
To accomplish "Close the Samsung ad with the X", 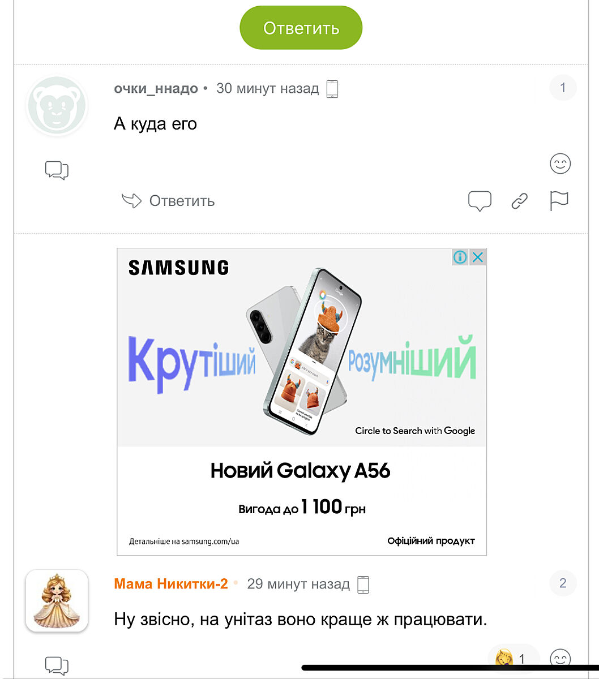I will pyautogui.click(x=478, y=257).
